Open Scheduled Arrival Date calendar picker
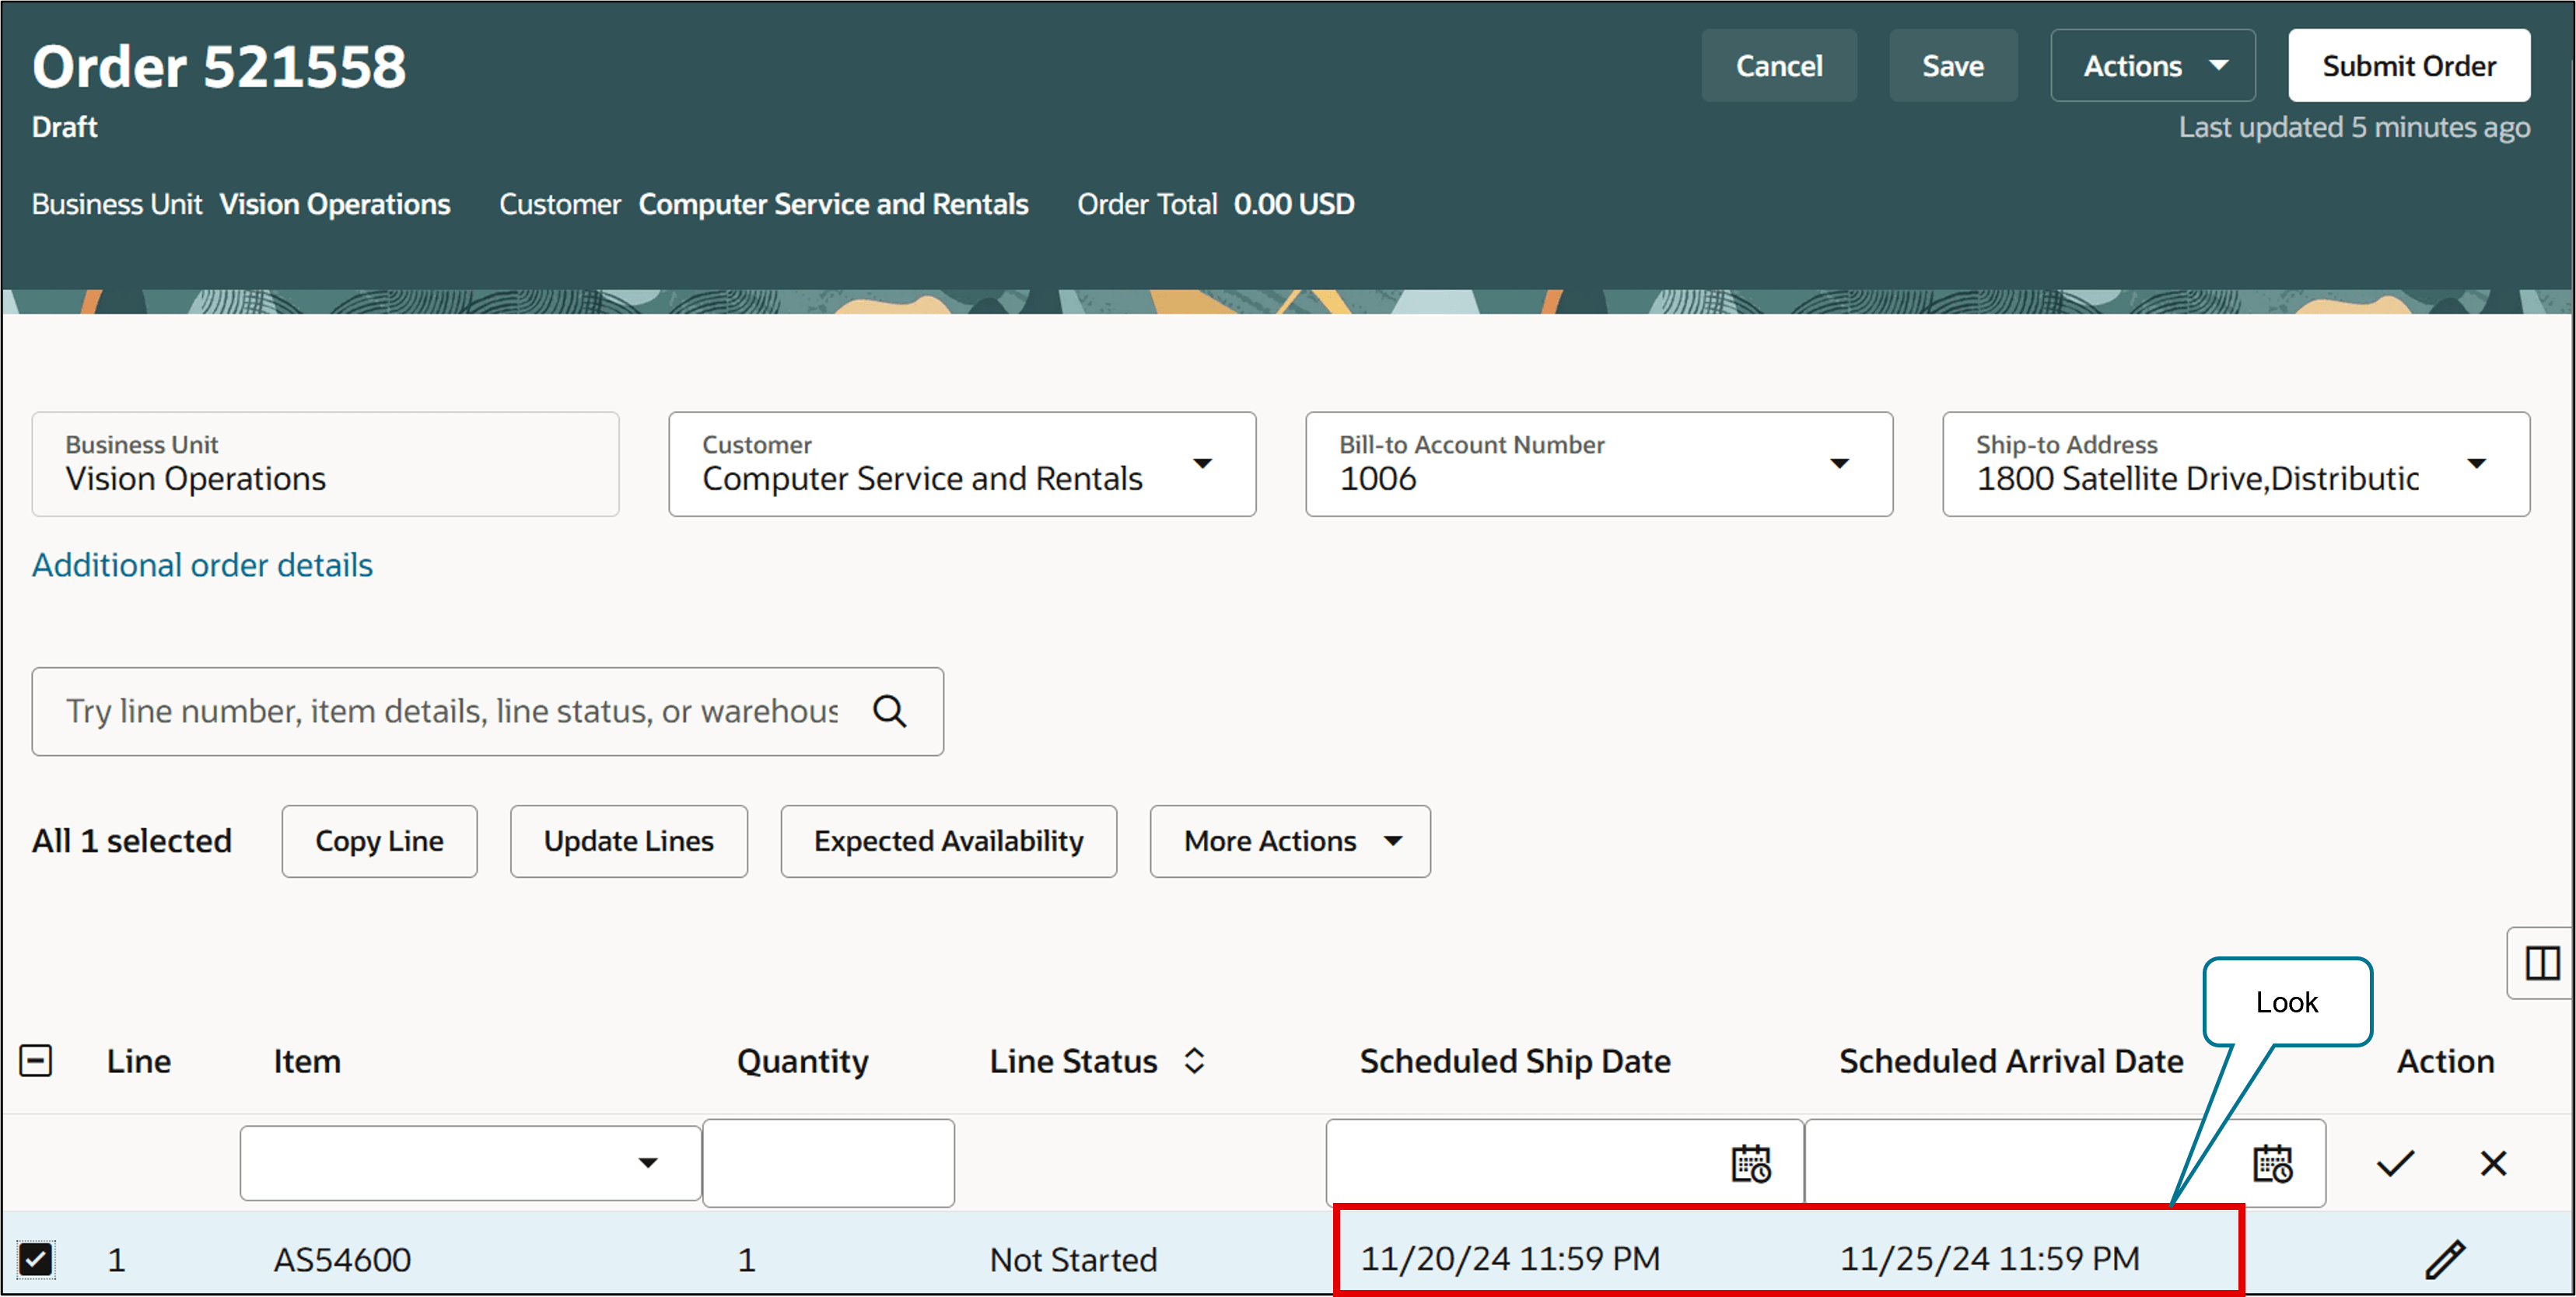Image resolution: width=2576 pixels, height=1297 pixels. (x=2272, y=1164)
